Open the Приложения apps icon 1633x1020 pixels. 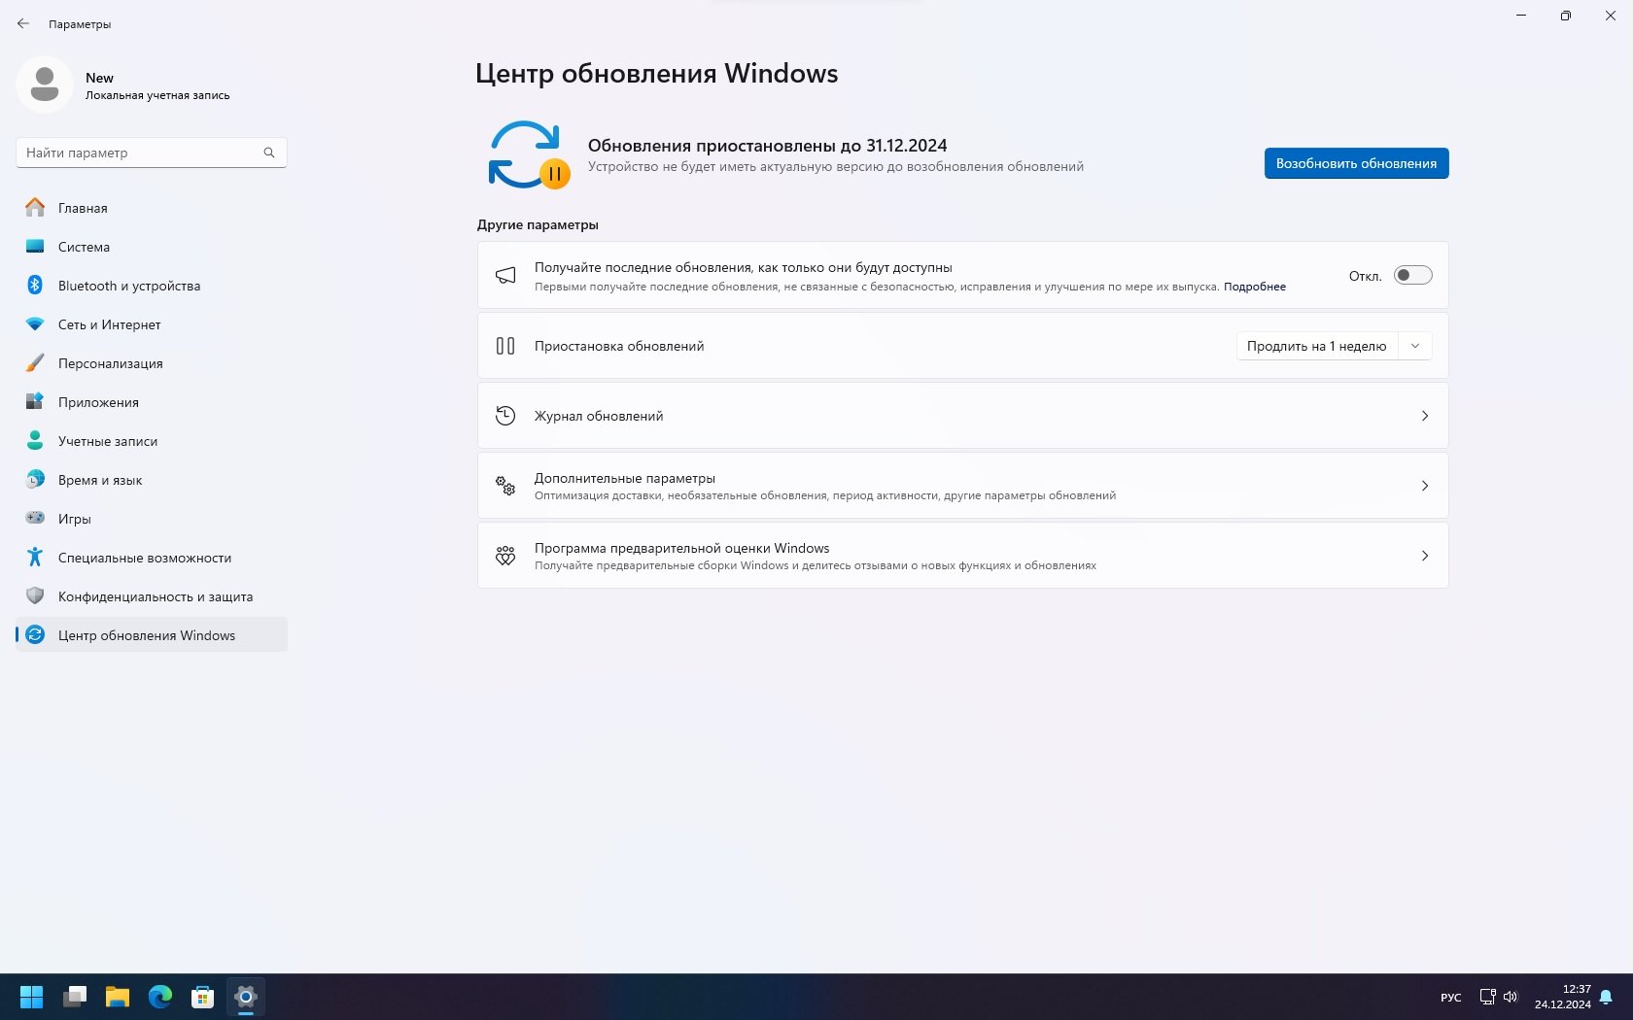35,401
